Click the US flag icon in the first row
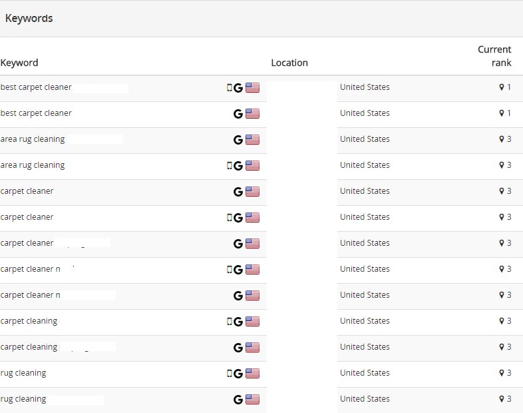Image resolution: width=523 pixels, height=413 pixels. coord(252,88)
